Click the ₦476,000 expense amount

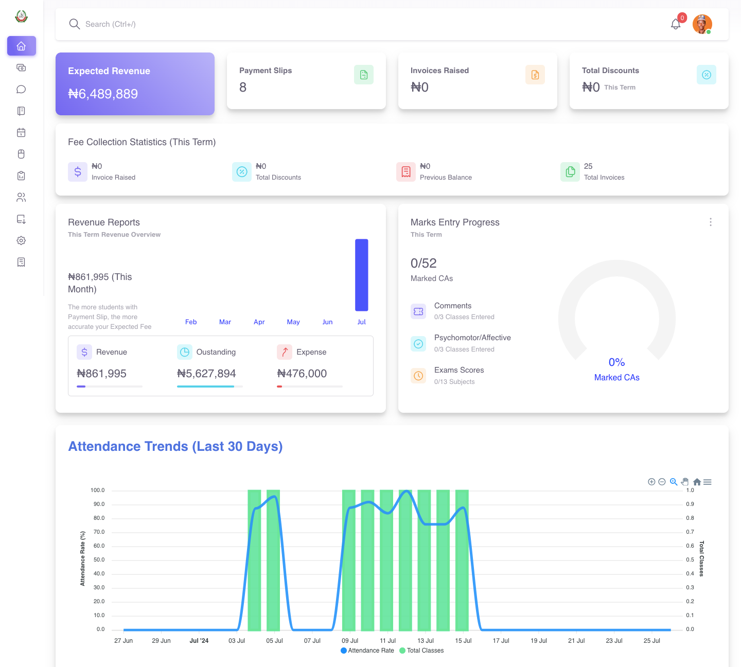coord(302,374)
